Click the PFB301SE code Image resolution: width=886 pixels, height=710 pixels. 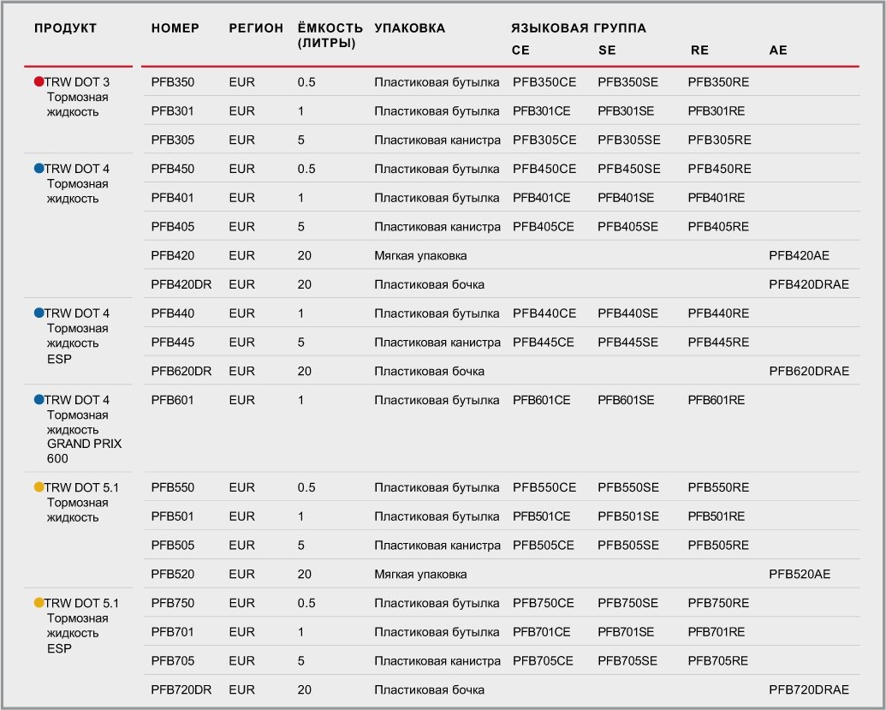coord(626,111)
